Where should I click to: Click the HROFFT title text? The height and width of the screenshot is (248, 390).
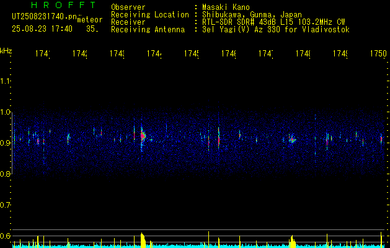(x=64, y=5)
